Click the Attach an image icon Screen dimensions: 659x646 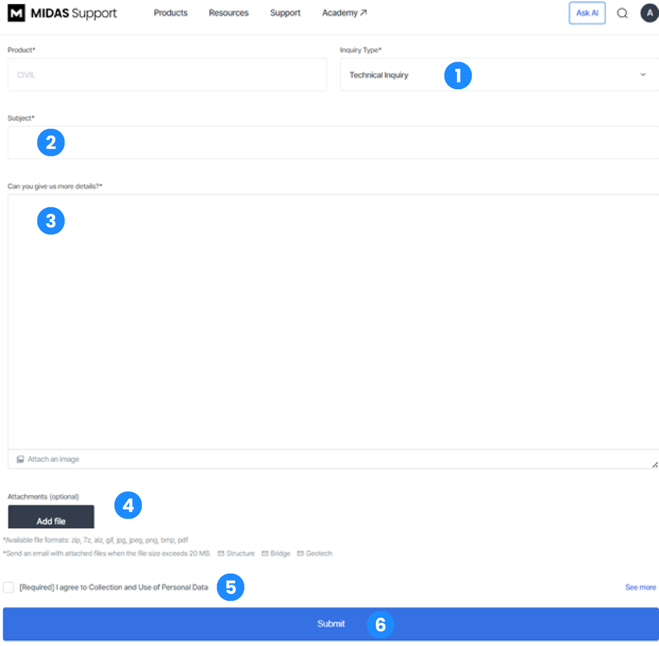coord(21,459)
